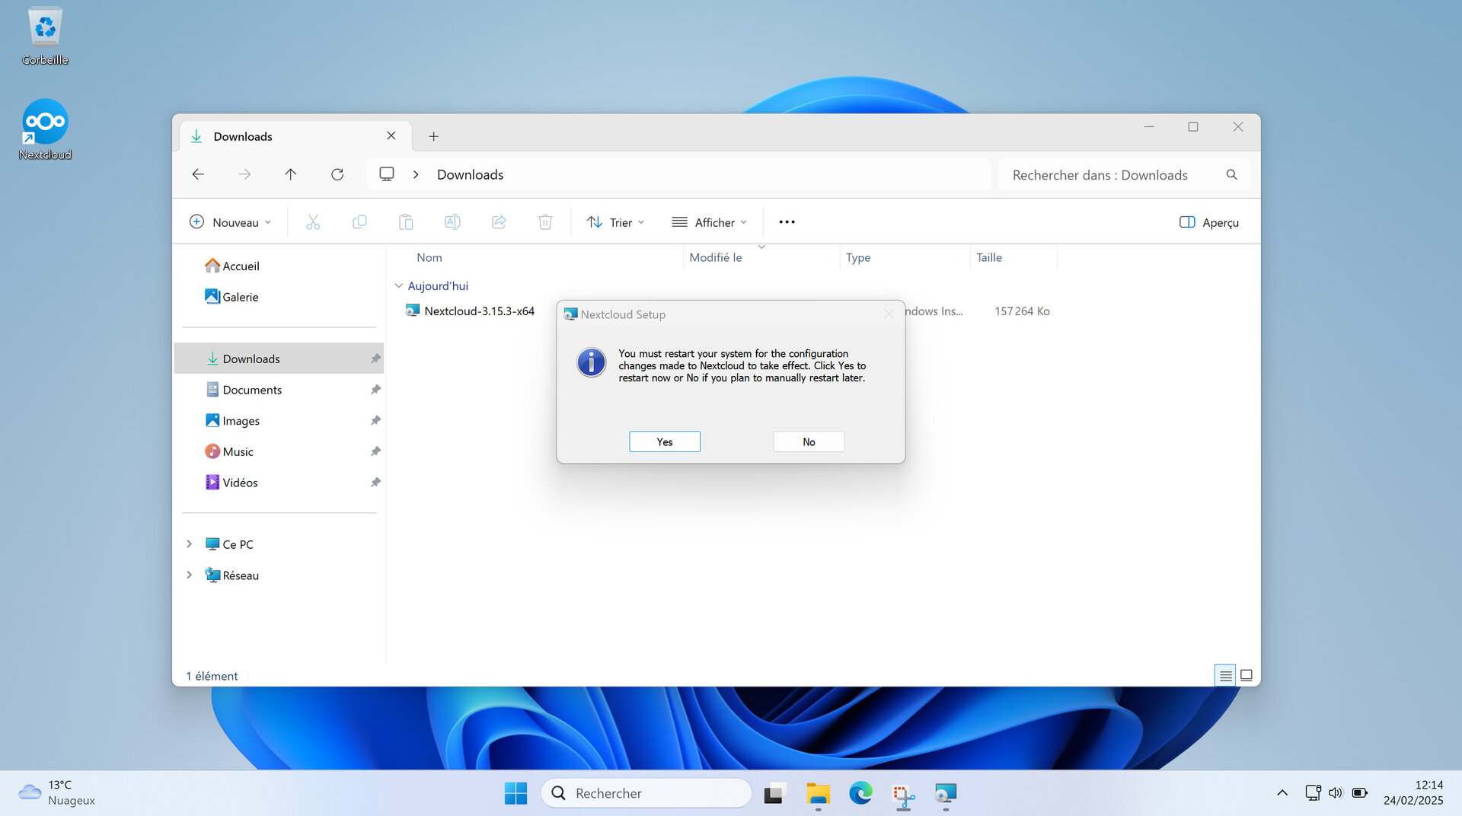This screenshot has height=816, width=1462.
Task: Launch Microsoft Edge from the taskbar
Action: 860,792
